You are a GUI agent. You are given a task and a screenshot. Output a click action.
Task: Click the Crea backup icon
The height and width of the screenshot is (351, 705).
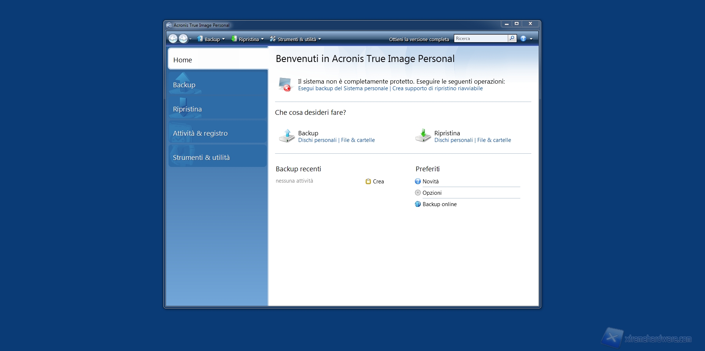[368, 182]
